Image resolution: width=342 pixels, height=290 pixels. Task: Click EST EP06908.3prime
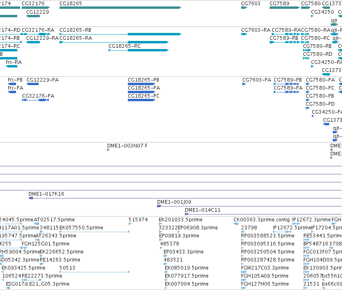pyautogui.click(x=178, y=232)
